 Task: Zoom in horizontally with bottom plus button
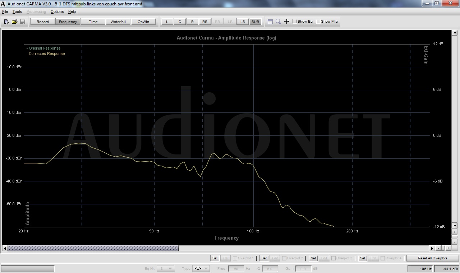448,248
